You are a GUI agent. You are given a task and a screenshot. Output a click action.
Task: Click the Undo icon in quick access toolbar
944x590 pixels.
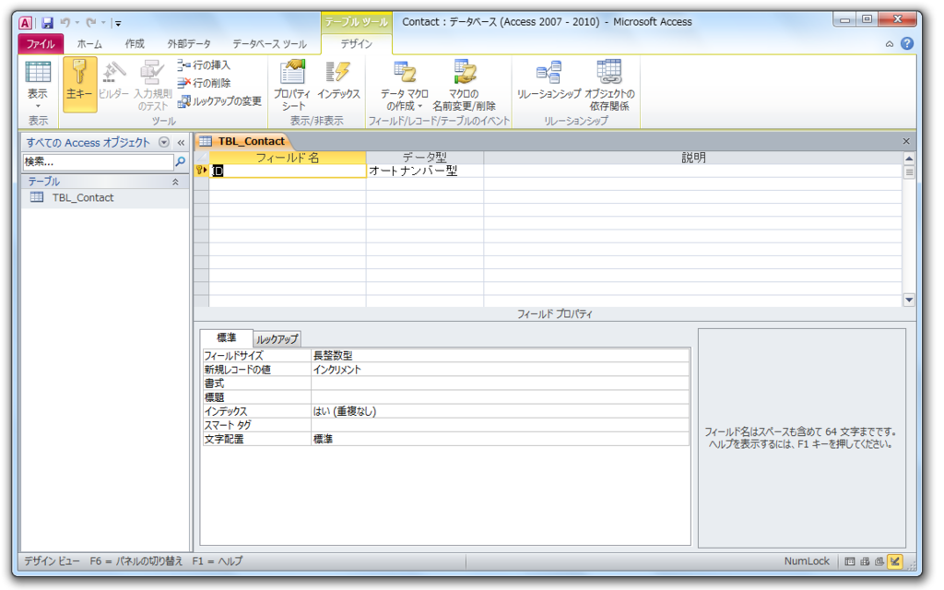(65, 23)
